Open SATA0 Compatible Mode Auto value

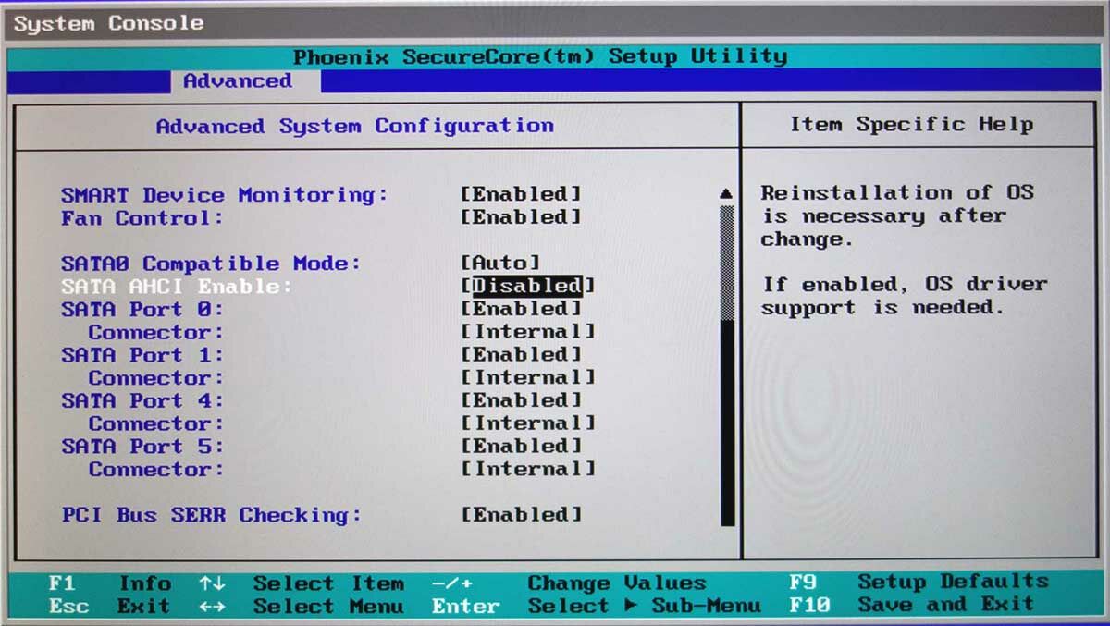tap(500, 264)
